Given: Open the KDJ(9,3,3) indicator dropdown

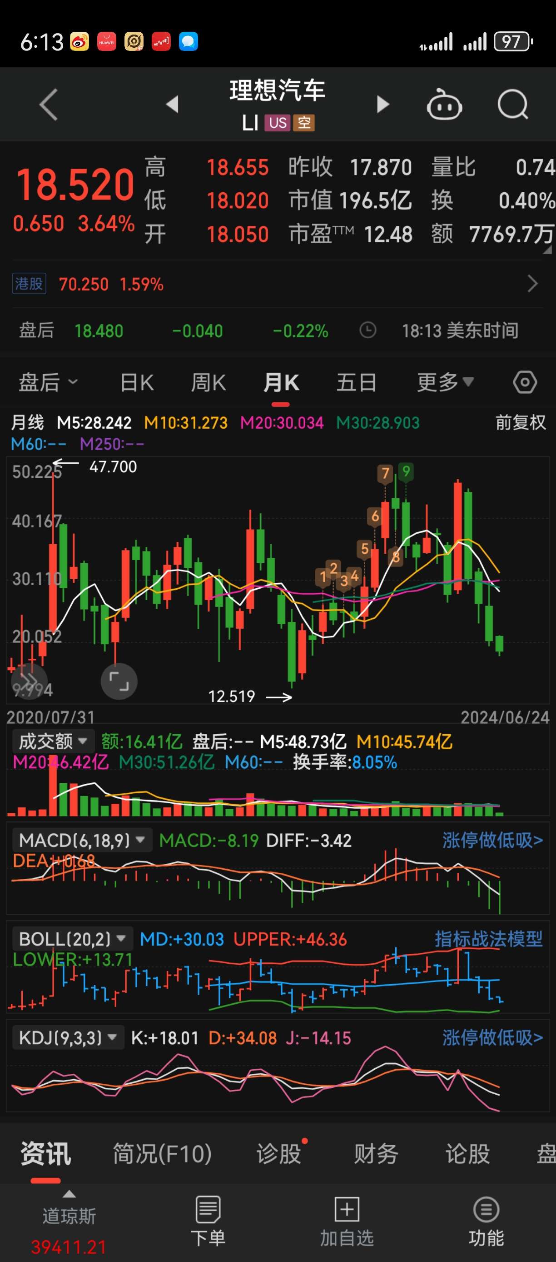Looking at the screenshot, I should pos(68,1037).
